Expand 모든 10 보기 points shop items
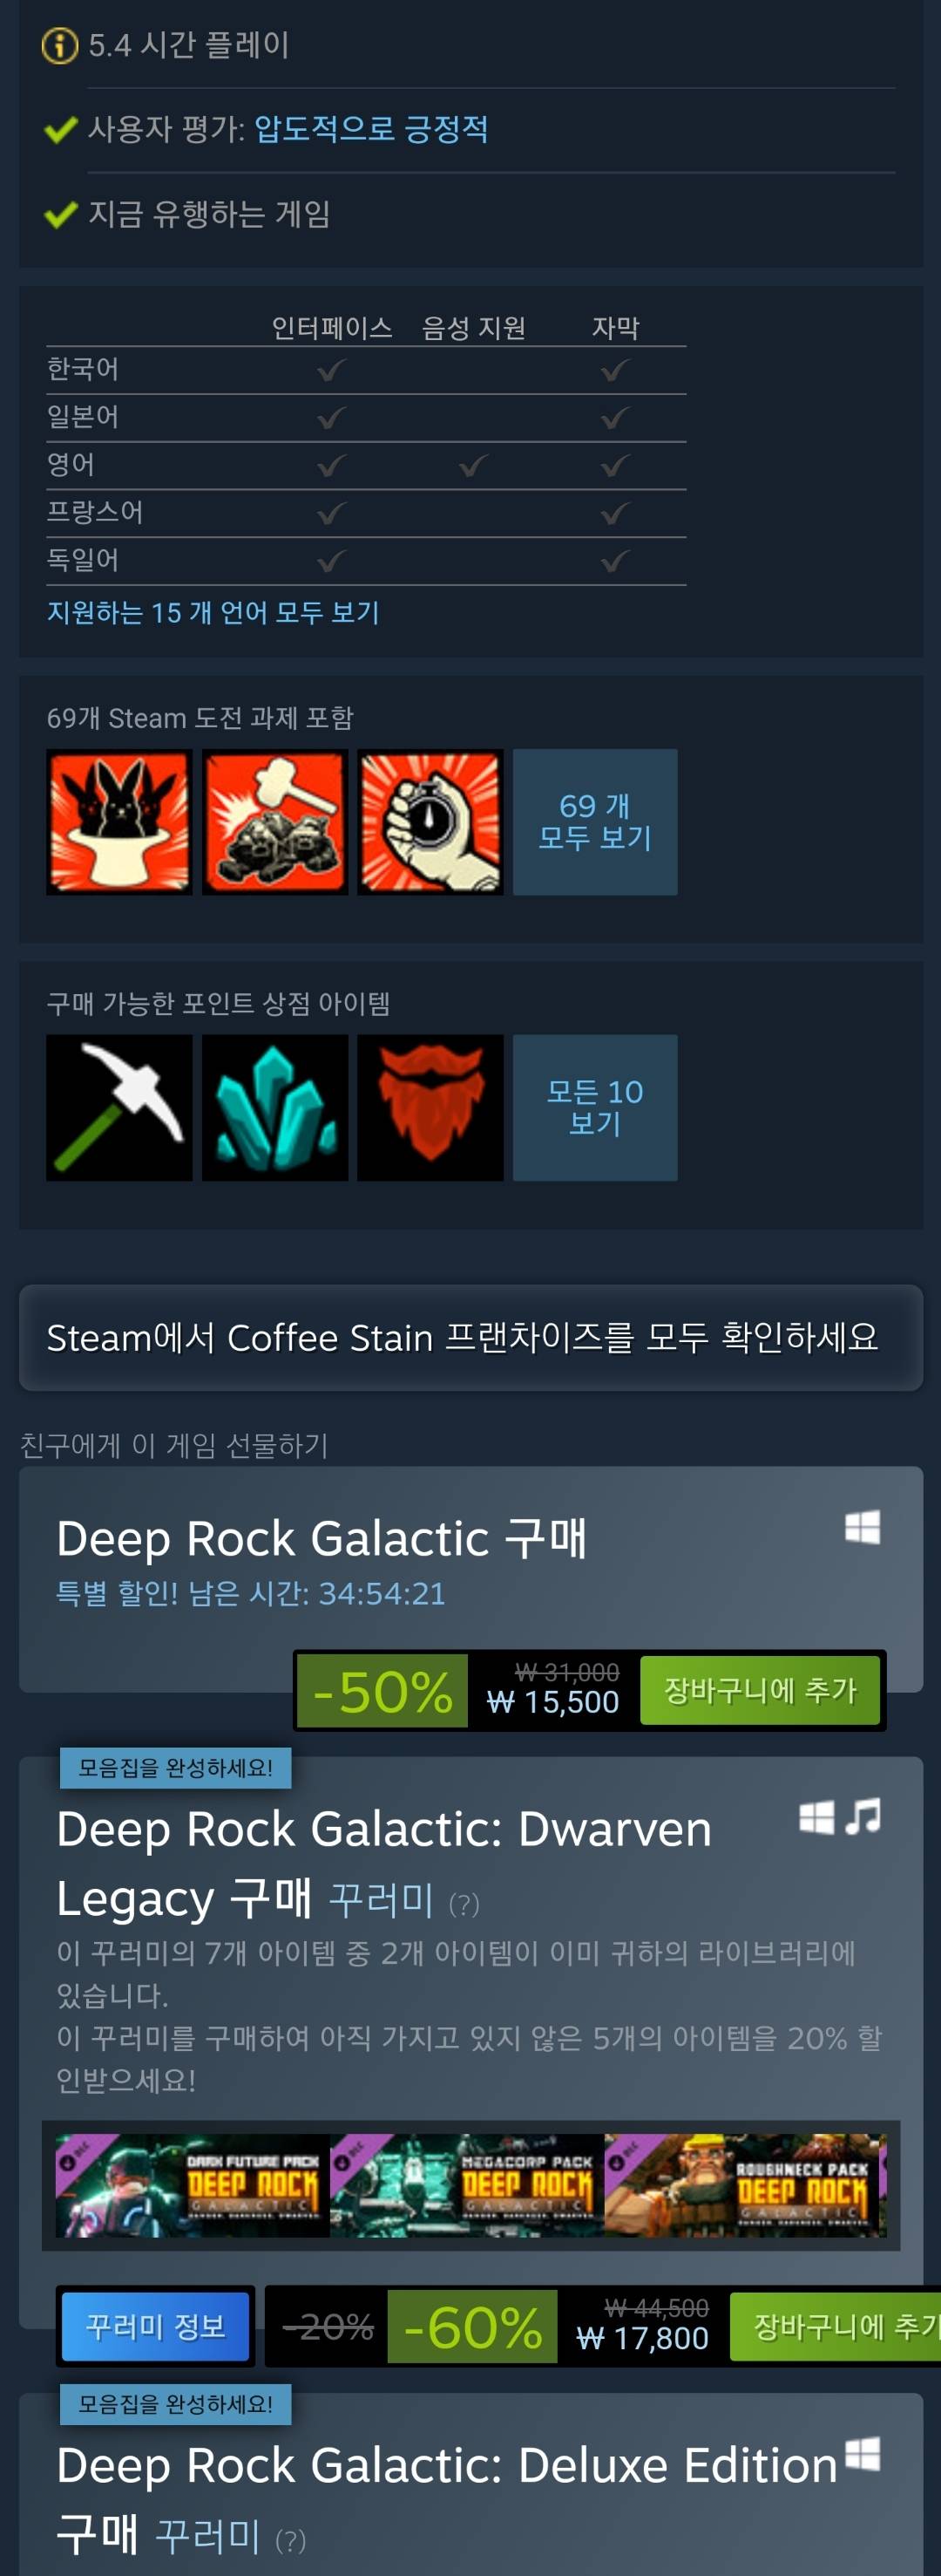This screenshot has width=941, height=2576. tap(594, 1107)
